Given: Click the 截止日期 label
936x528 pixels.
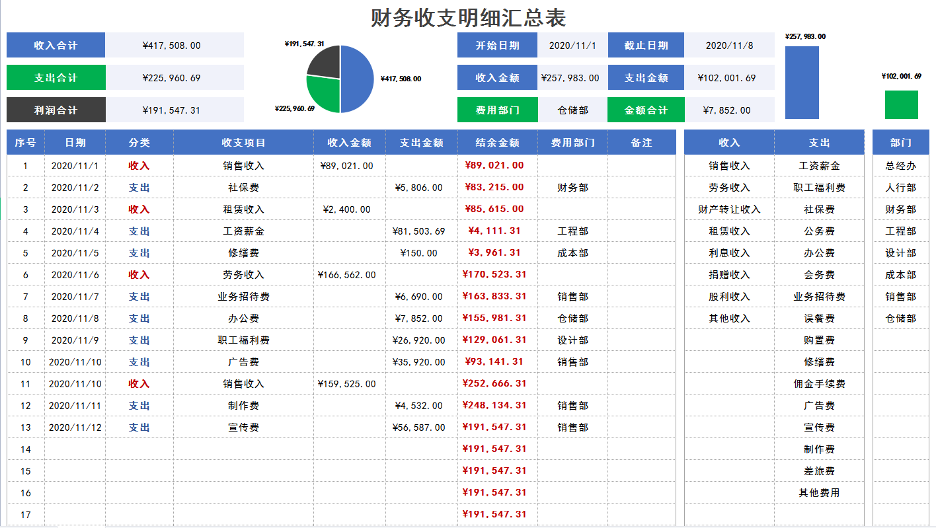Looking at the screenshot, I should (646, 46).
